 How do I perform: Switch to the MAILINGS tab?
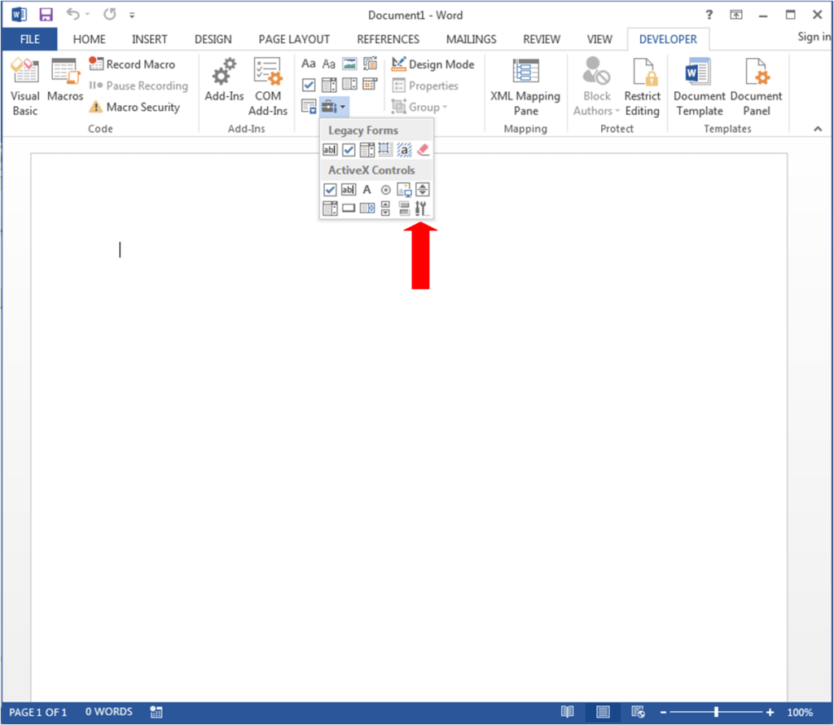point(471,38)
